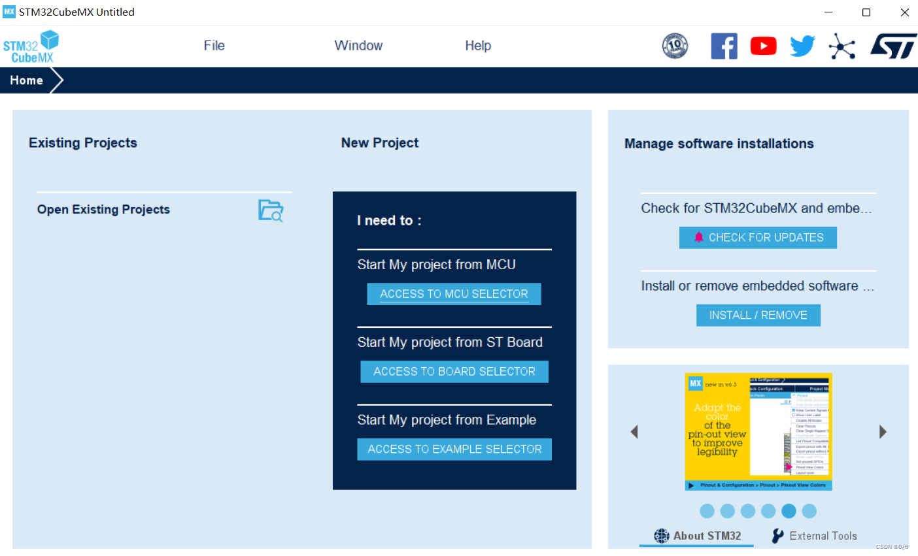918x556 pixels.
Task: Click the bell icon on Check For Updates
Action: tap(698, 237)
